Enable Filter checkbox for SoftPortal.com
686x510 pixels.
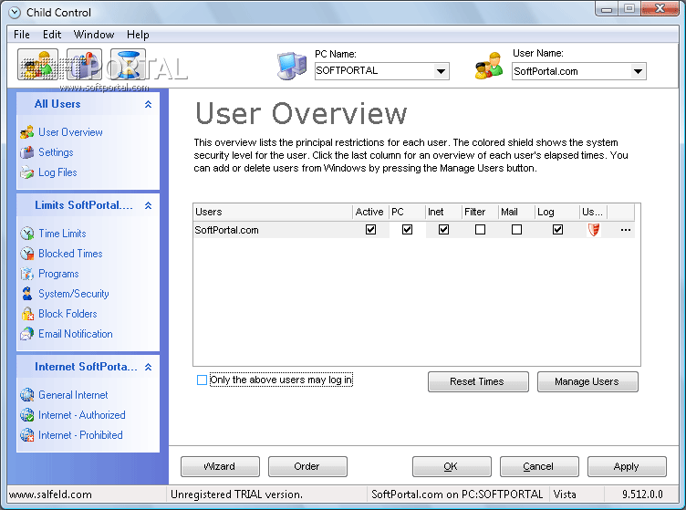(x=480, y=230)
